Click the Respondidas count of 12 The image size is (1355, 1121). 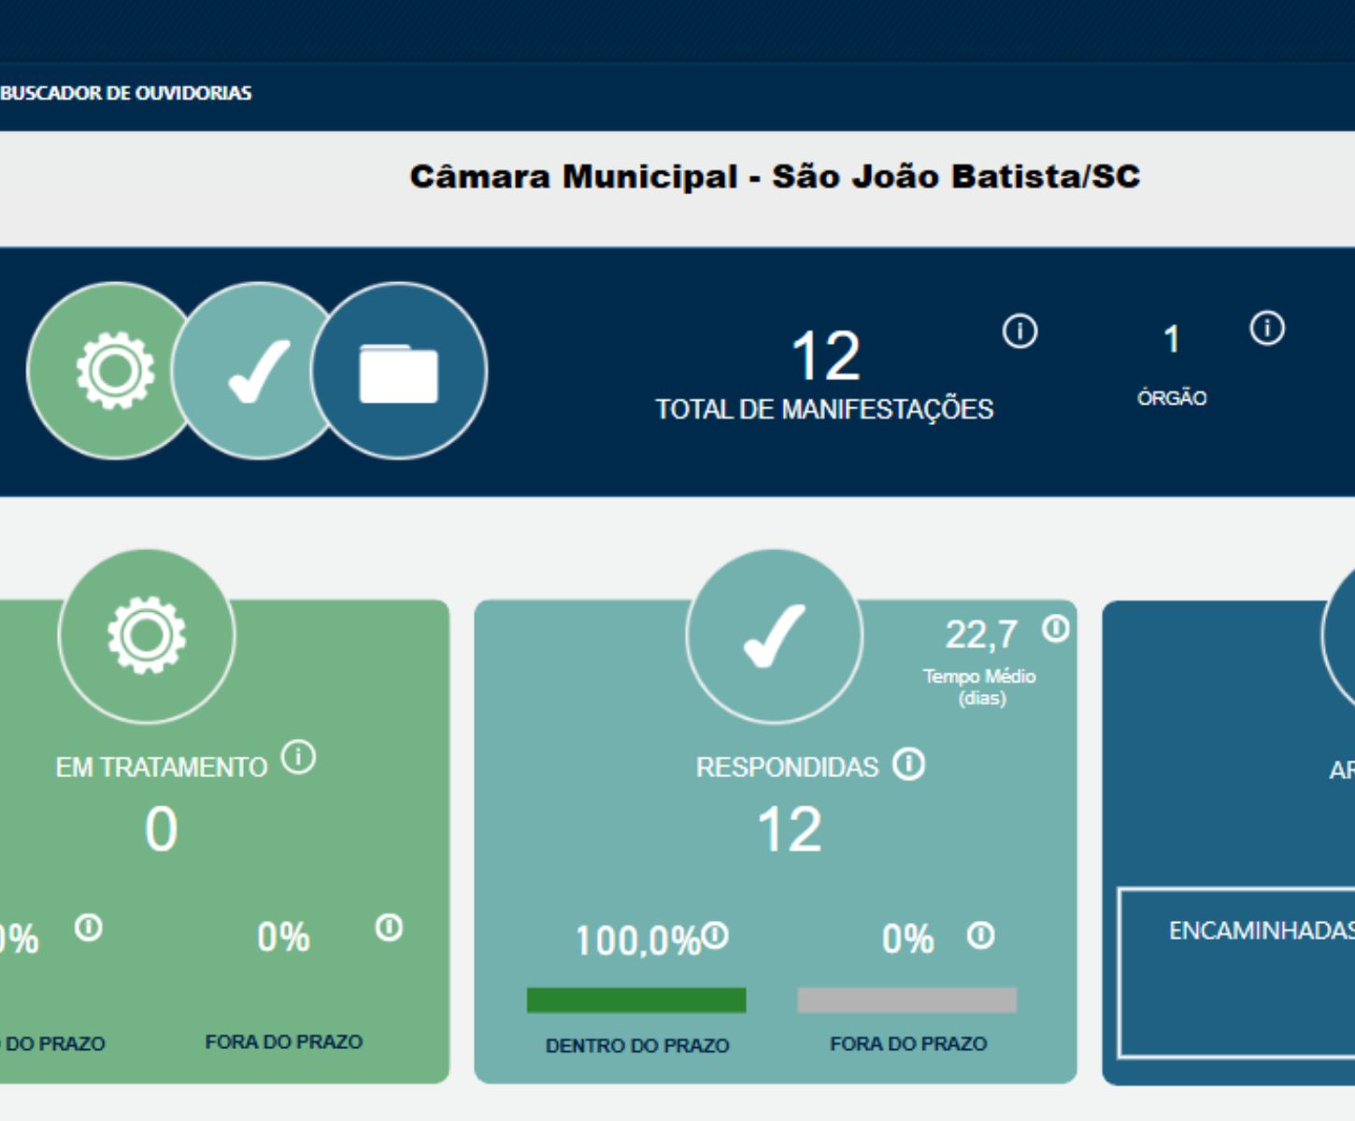tap(790, 830)
